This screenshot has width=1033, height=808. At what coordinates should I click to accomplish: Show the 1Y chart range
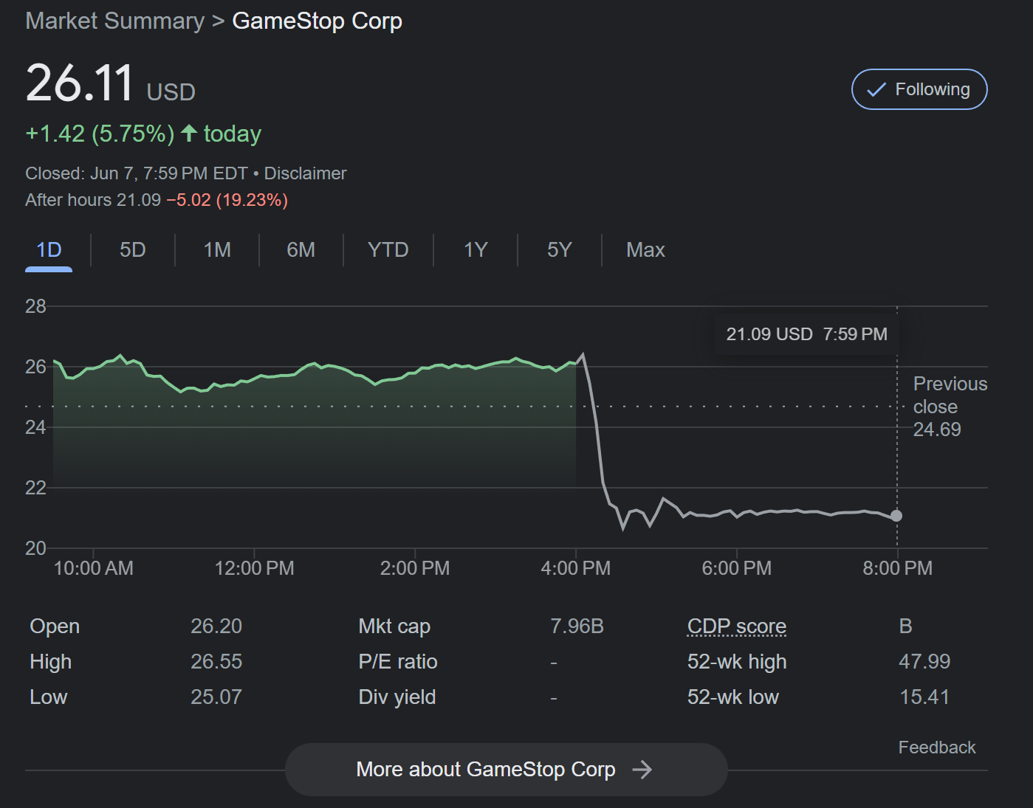point(476,250)
